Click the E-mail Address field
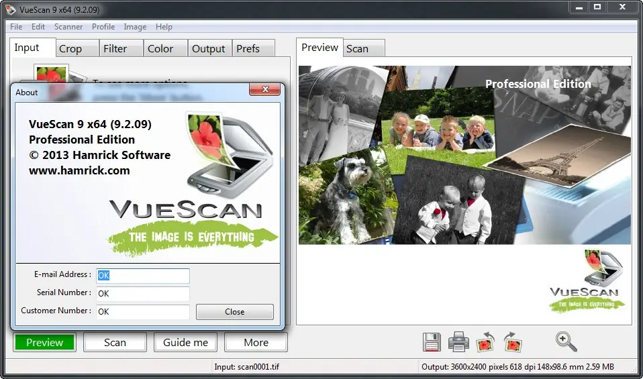Image resolution: width=643 pixels, height=379 pixels. [x=143, y=275]
